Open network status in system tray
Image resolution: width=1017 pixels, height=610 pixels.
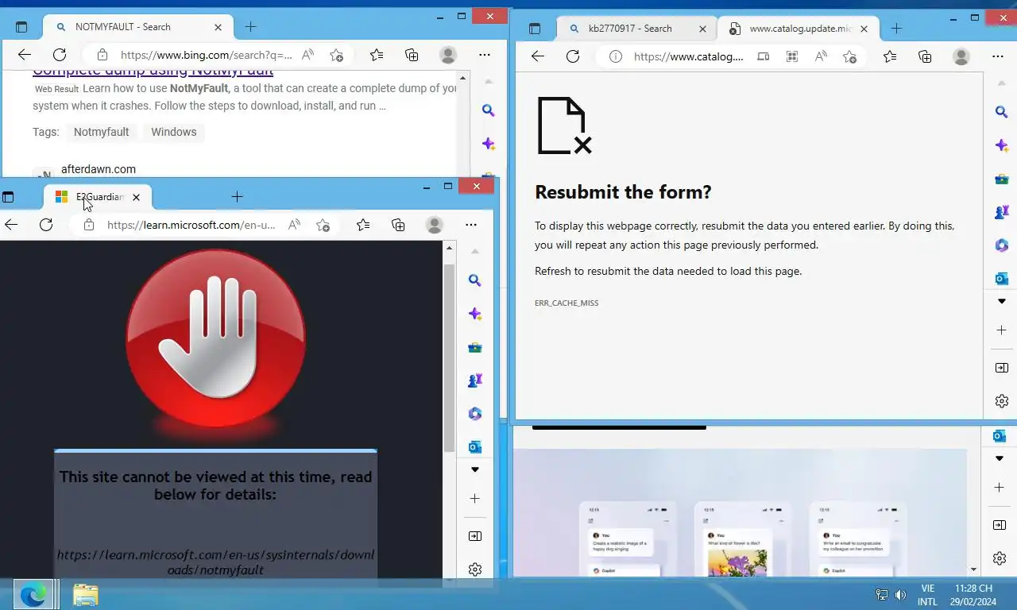coord(881,595)
